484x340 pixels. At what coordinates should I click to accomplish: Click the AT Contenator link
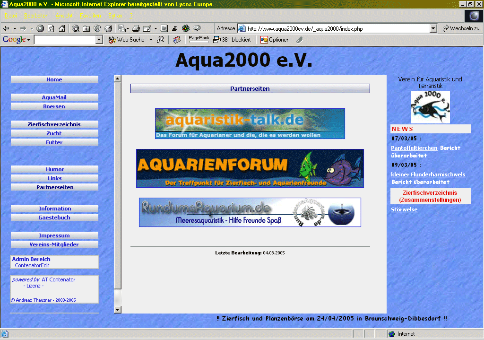pyautogui.click(x=58, y=279)
